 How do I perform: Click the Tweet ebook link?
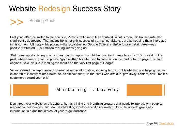pos(166,123)
